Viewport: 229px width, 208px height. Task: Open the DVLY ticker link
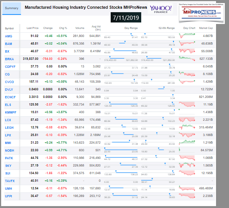(9, 90)
